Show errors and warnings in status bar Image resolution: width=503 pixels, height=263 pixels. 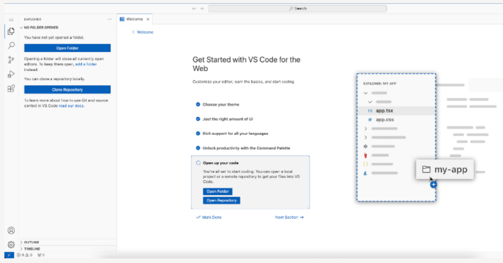pyautogui.click(x=25, y=255)
